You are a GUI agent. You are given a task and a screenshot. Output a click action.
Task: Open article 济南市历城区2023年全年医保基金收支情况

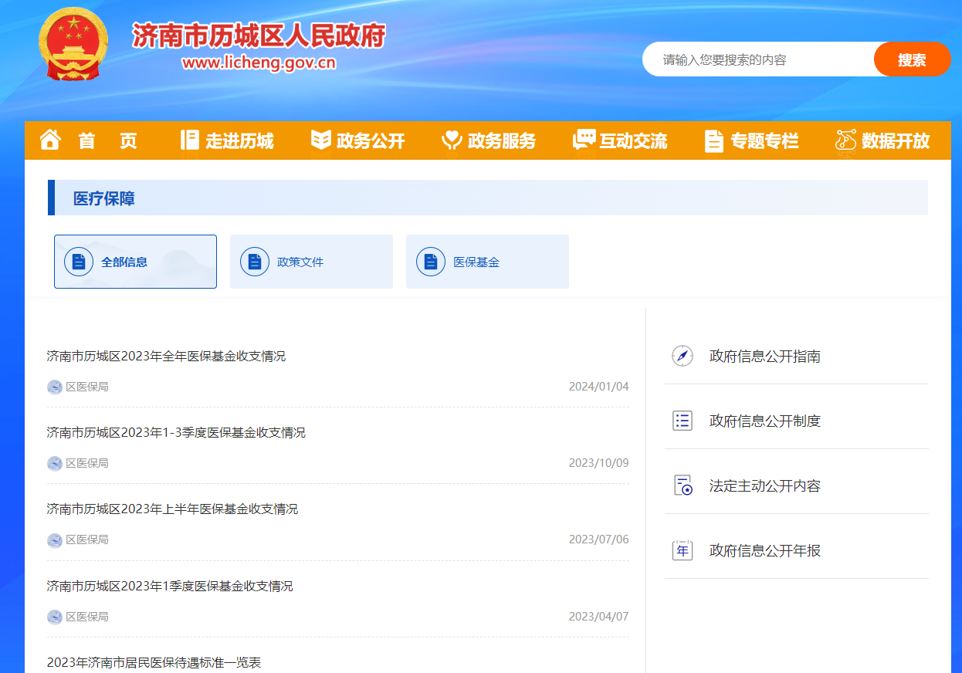coord(166,356)
